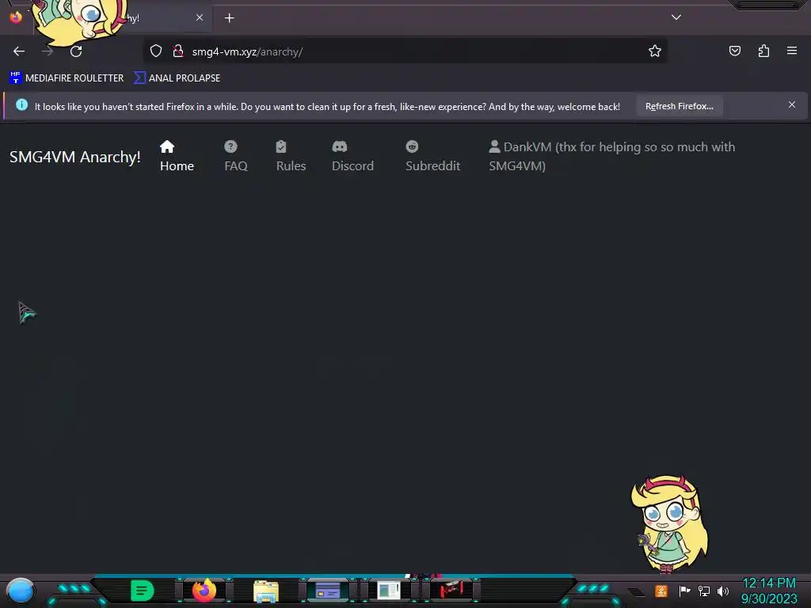
Task: Open Firefox application hamburger menu
Action: pos(792,51)
